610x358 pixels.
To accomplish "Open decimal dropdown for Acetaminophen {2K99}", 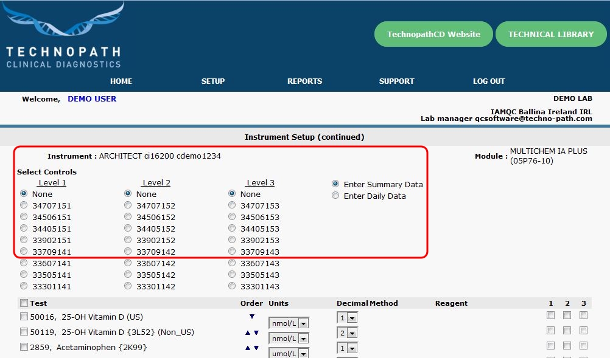I will point(347,348).
